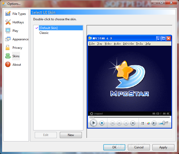Viewport: 179px width, 154px height.
Task: Open the Help menu in the preview
Action: (148, 44)
